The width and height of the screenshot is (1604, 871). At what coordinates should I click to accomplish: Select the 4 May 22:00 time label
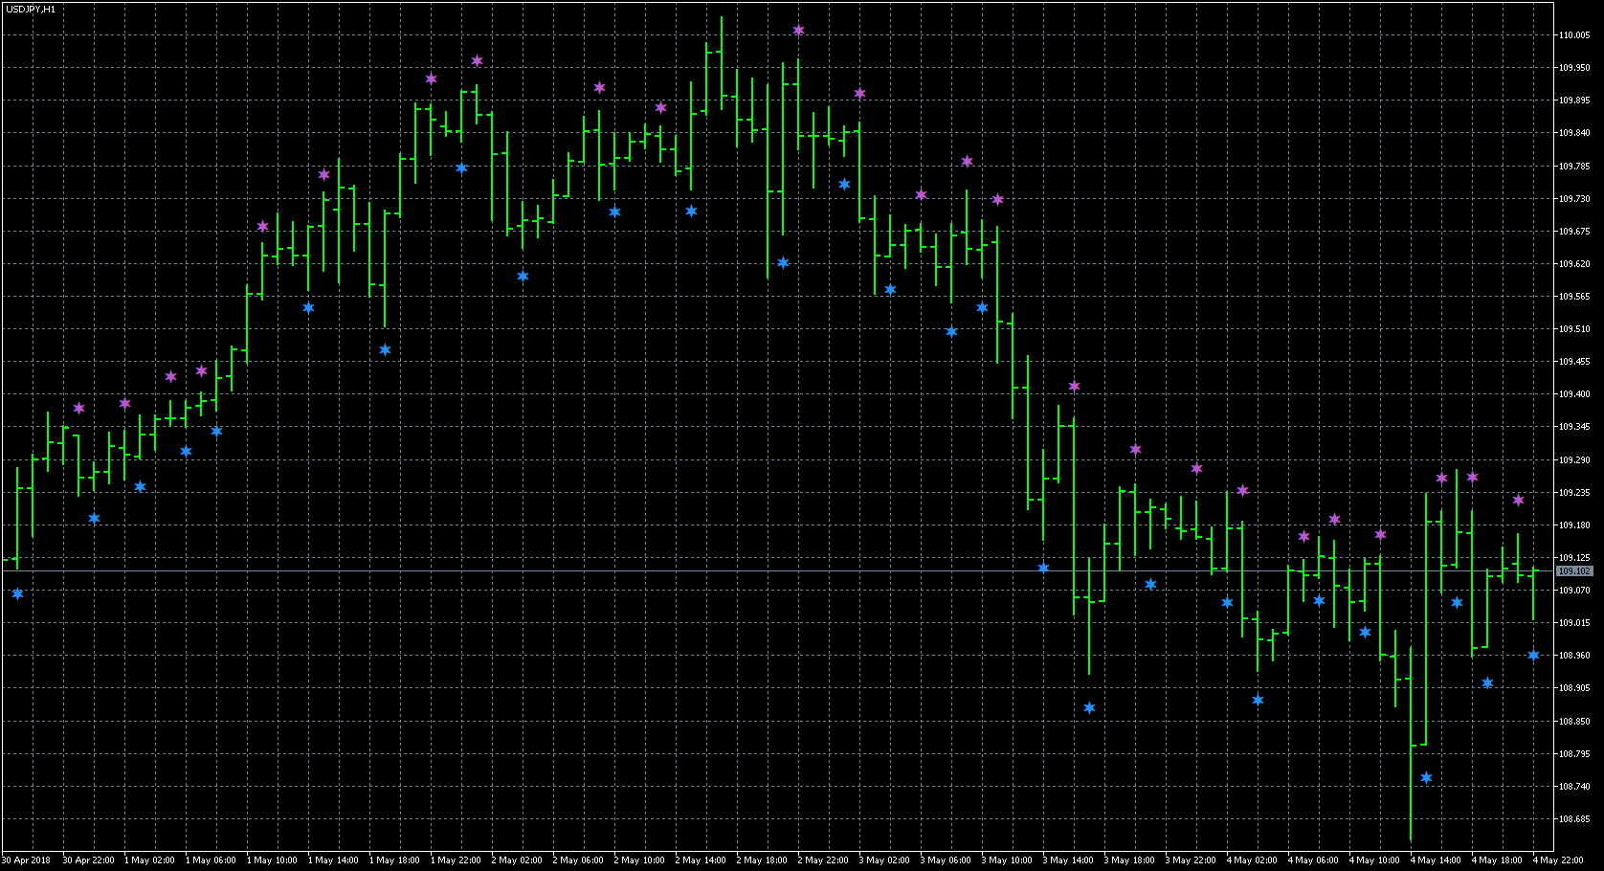(1558, 860)
